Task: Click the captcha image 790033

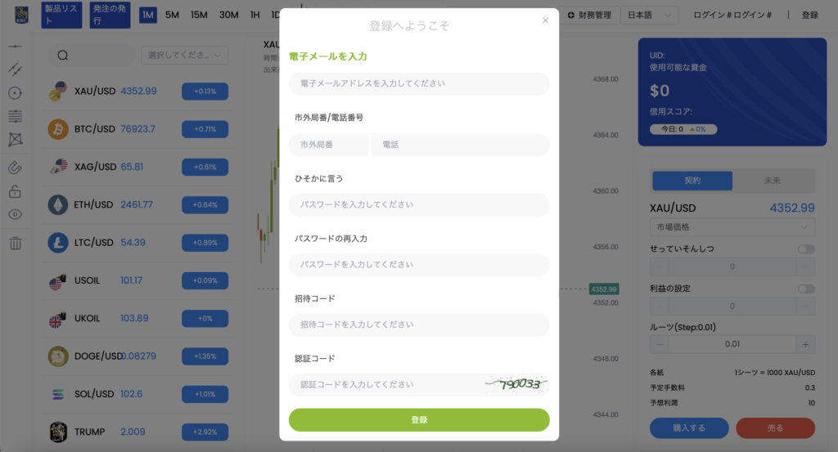Action: [x=516, y=384]
